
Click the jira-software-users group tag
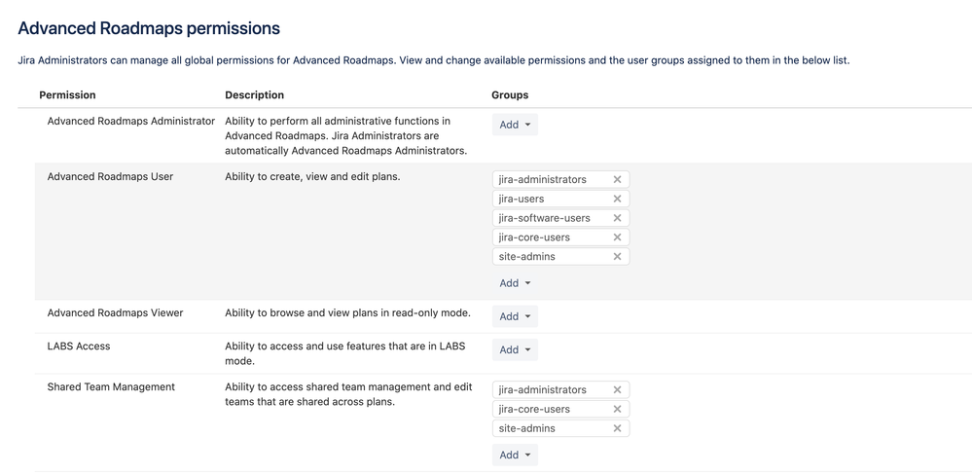[545, 218]
